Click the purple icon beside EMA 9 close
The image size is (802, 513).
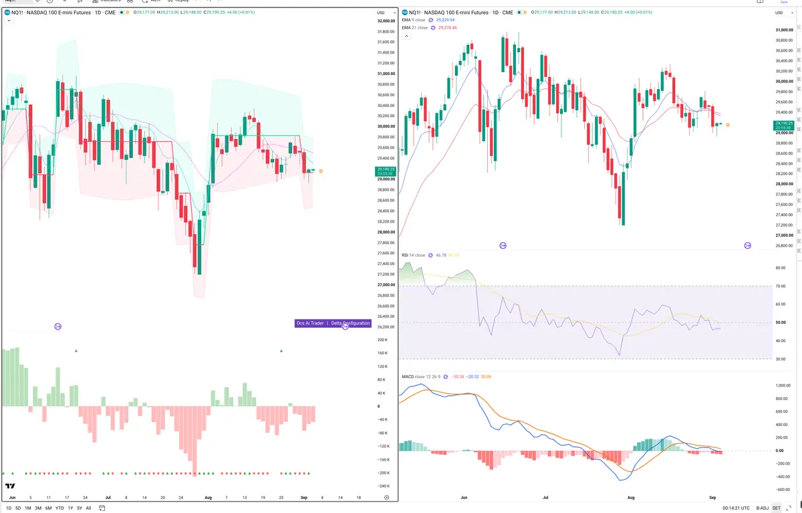(432, 20)
